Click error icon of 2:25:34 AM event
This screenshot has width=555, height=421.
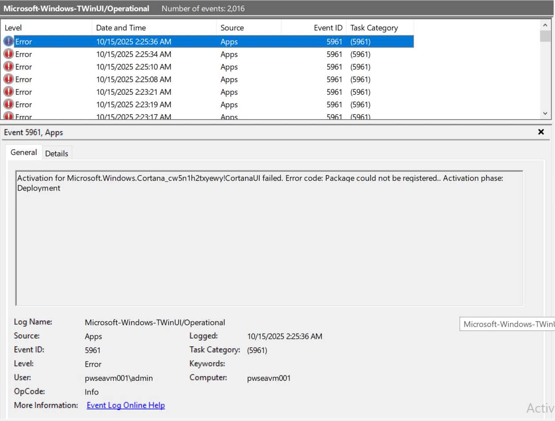(8, 54)
